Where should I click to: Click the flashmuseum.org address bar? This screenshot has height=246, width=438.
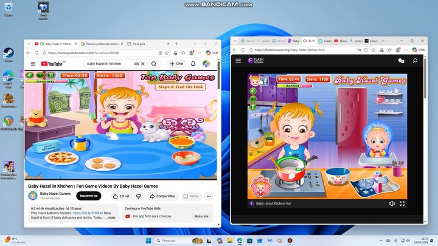[x=304, y=50]
